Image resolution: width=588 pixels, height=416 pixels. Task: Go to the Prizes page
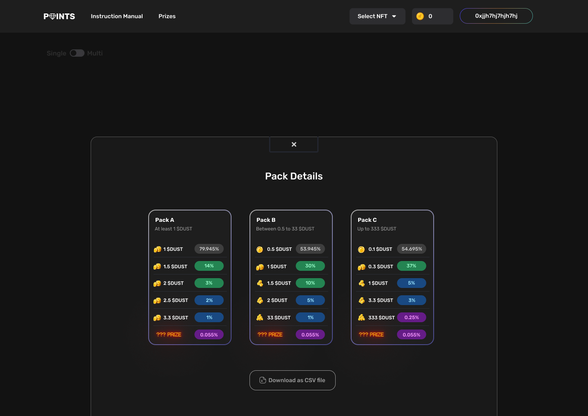pyautogui.click(x=167, y=16)
